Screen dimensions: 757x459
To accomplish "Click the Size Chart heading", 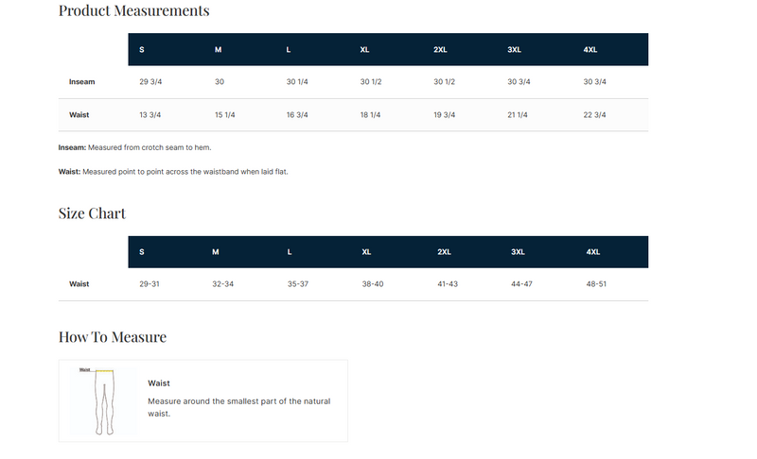I will [x=92, y=213].
